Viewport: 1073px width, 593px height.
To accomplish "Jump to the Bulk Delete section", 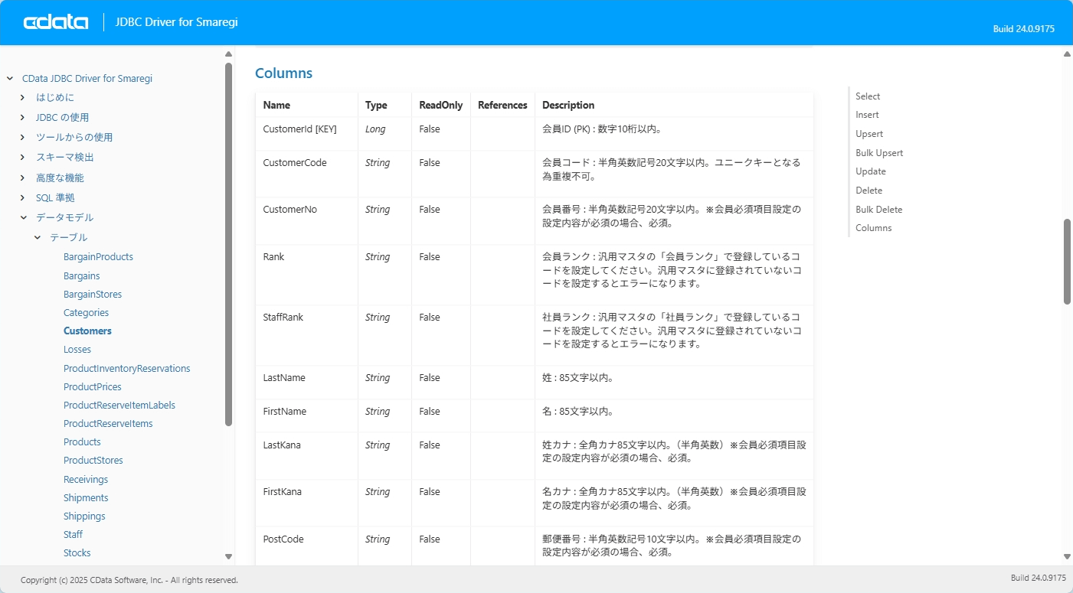I will click(878, 210).
